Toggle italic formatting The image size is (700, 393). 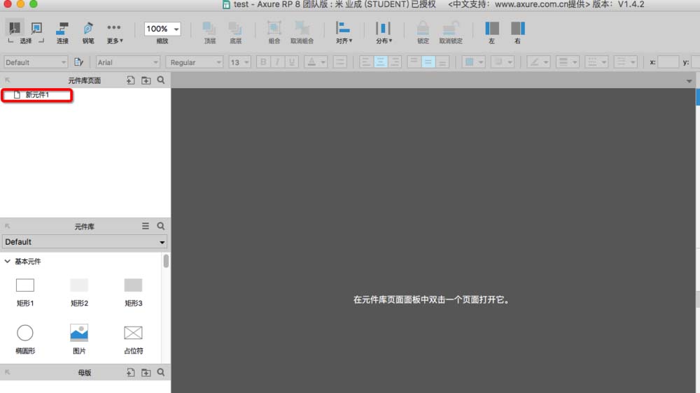tap(277, 62)
